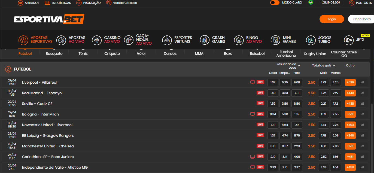Click the LIVE badge for RB Leipzig - Glasgow Rangers
The width and height of the screenshot is (374, 173).
click(260, 135)
